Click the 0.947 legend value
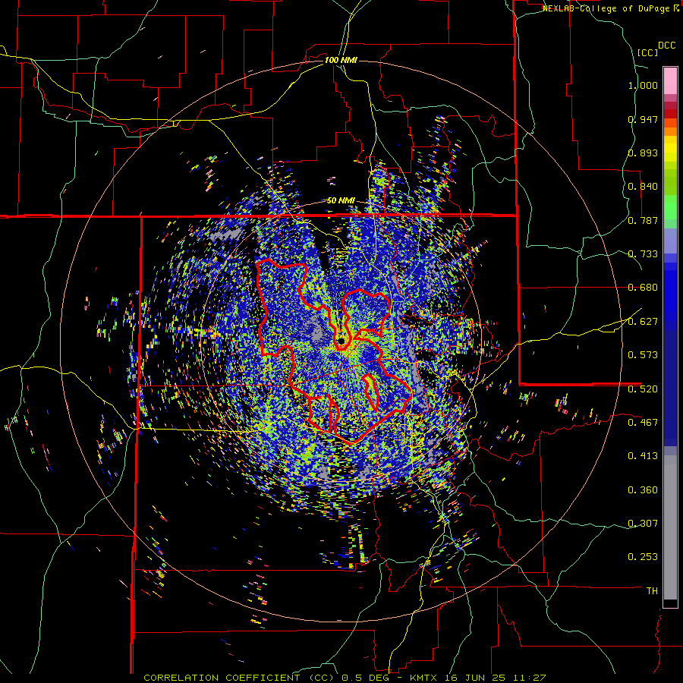Image resolution: width=683 pixels, height=683 pixels. 643,119
